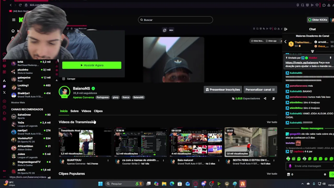Open the livepix.gg/baianons link in chat

point(302,63)
